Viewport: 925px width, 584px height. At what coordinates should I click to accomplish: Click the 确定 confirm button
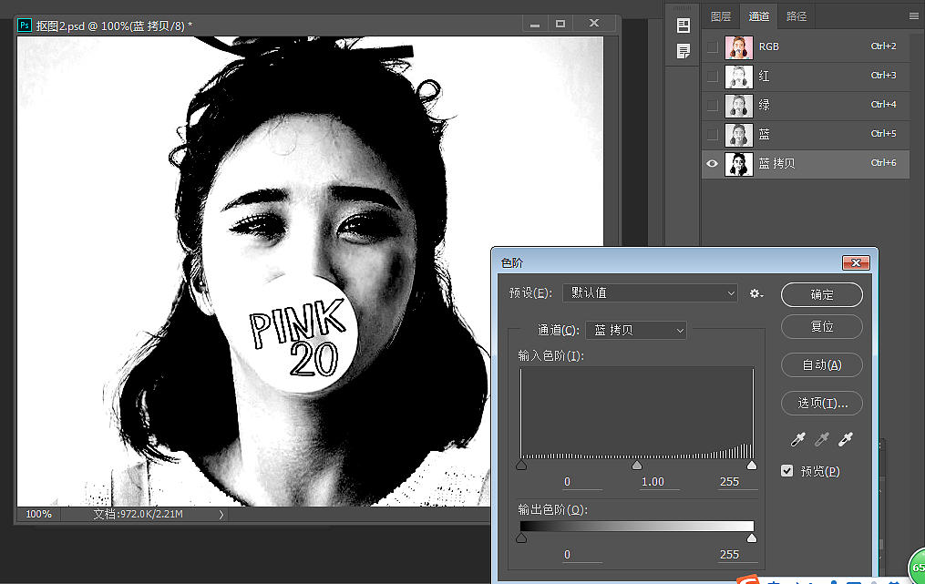(x=821, y=294)
